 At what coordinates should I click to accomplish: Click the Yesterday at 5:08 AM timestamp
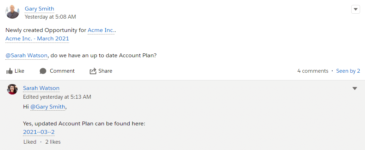tap(50, 17)
